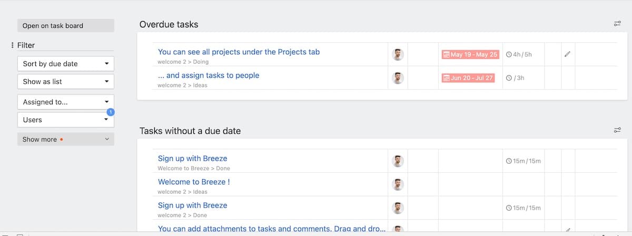Click the May 19 - May 25 date badge
This screenshot has width=632, height=236.
coord(470,54)
